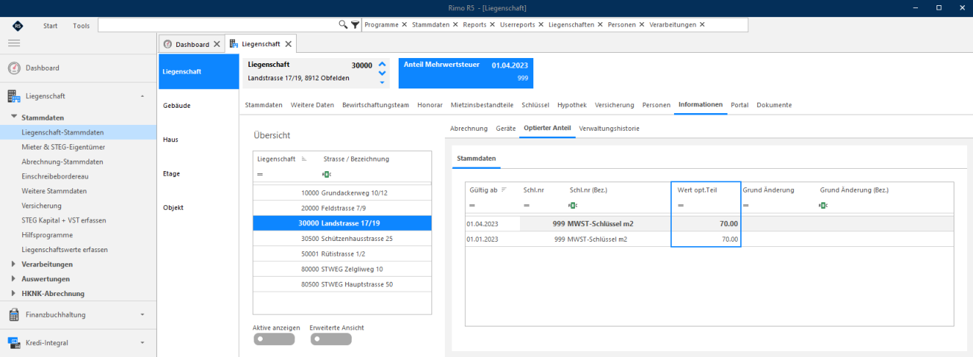The width and height of the screenshot is (973, 357).
Task: Click the main search input field
Action: 217,25
